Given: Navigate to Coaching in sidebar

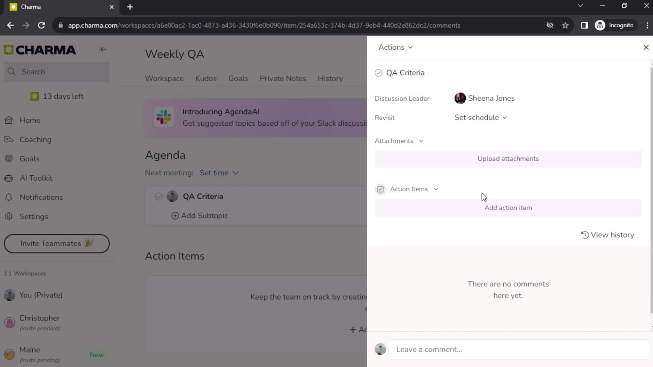Looking at the screenshot, I should point(35,139).
